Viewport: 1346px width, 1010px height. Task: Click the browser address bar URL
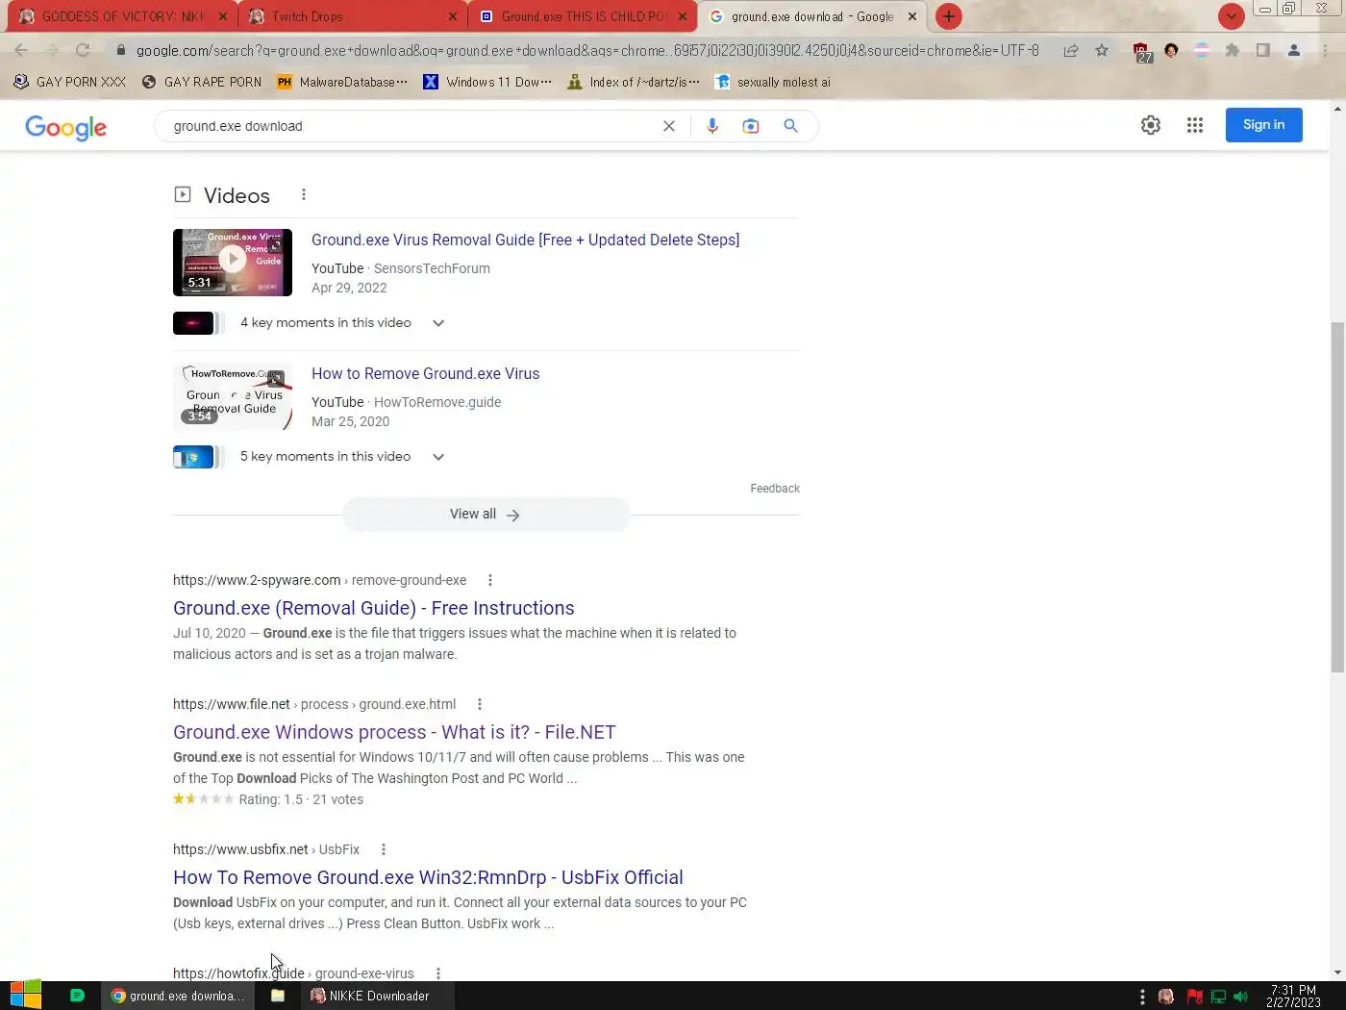click(587, 50)
